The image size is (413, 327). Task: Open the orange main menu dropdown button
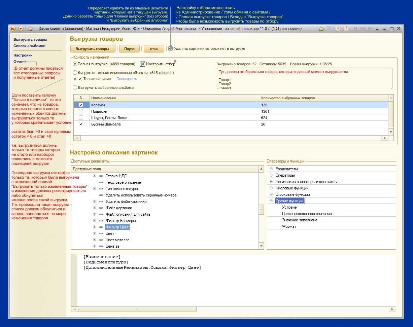[x=21, y=29]
